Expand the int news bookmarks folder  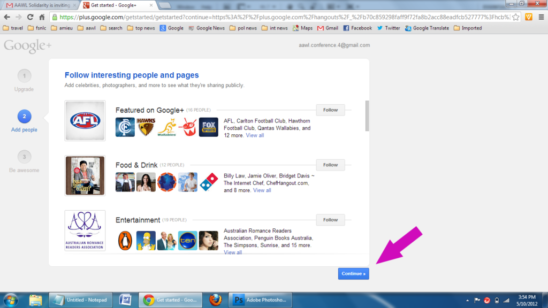(x=275, y=28)
